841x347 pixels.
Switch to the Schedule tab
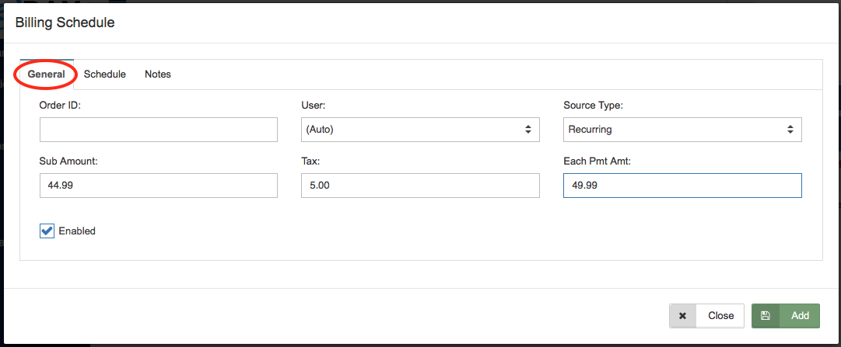pyautogui.click(x=105, y=75)
